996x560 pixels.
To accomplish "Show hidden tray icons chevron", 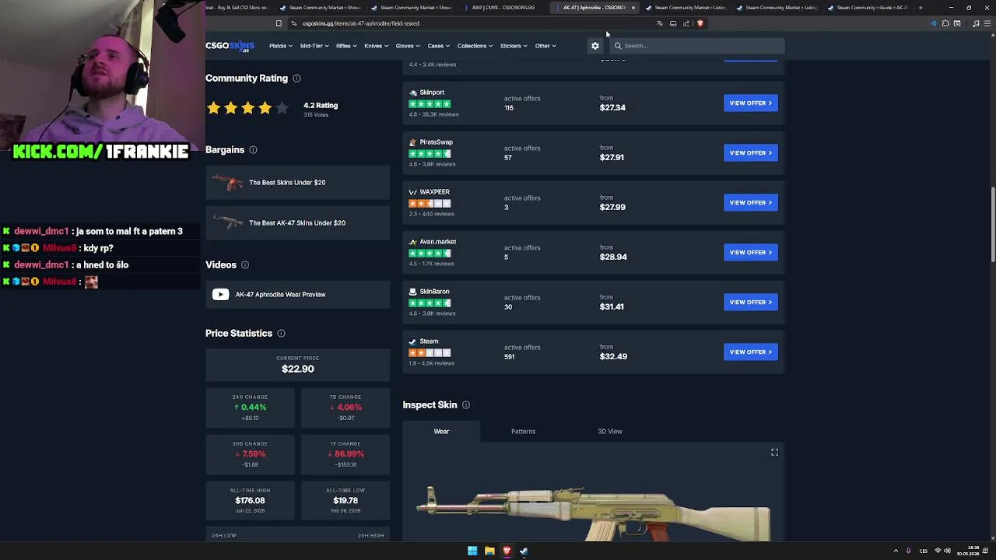I will click(896, 551).
